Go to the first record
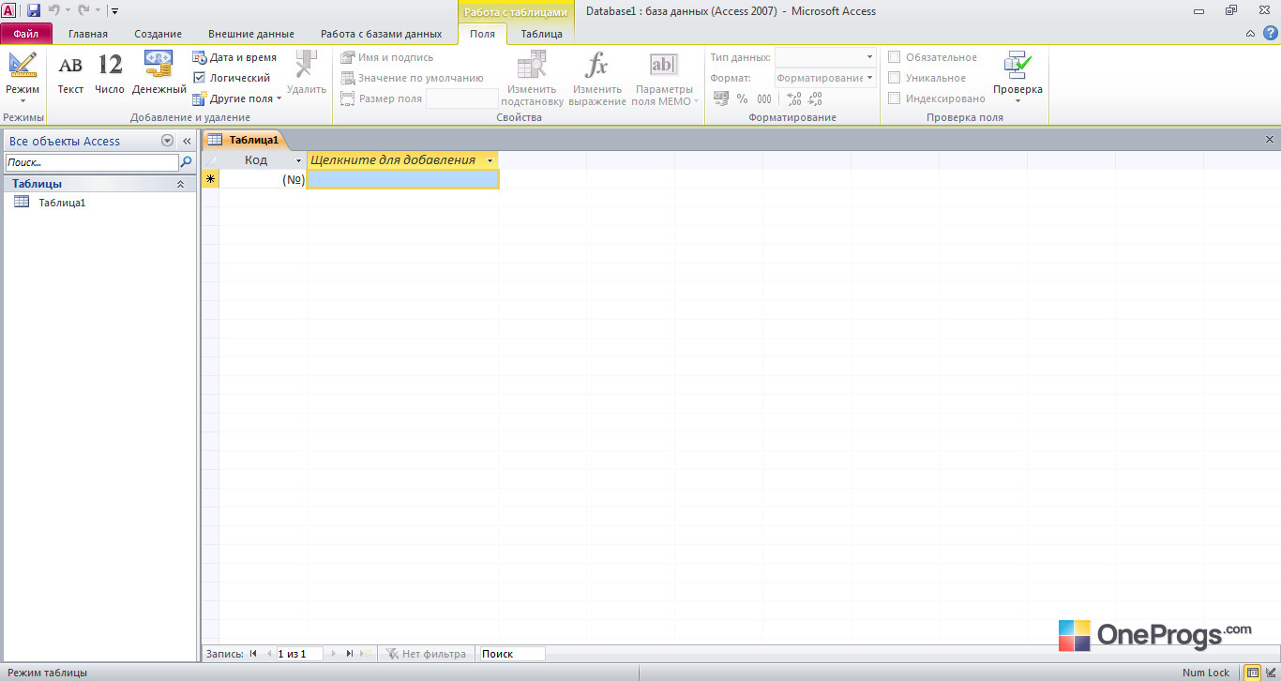The image size is (1281, 681). pyautogui.click(x=253, y=654)
